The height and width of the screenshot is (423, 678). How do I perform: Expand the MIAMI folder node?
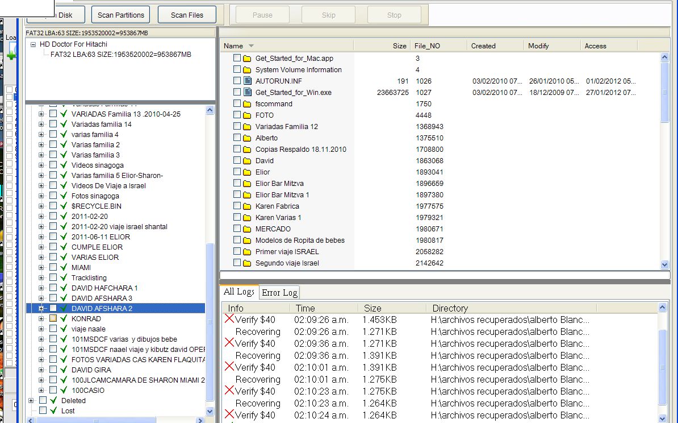41,268
